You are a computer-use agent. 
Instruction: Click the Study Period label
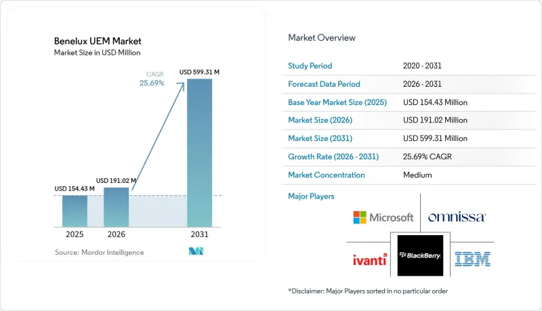(310, 66)
